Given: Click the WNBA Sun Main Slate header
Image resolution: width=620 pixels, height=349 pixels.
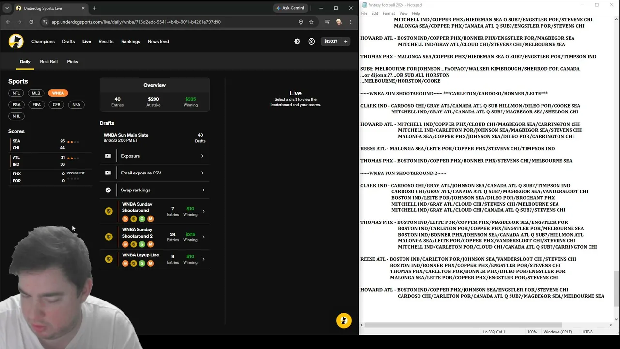Looking at the screenshot, I should pyautogui.click(x=155, y=138).
